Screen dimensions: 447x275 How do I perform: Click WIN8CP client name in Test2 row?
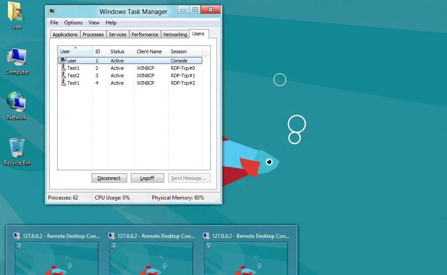(x=145, y=76)
